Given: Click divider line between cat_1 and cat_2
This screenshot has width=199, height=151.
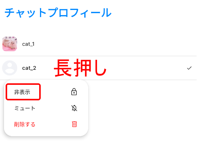Looking at the screenshot, I should (98, 56).
